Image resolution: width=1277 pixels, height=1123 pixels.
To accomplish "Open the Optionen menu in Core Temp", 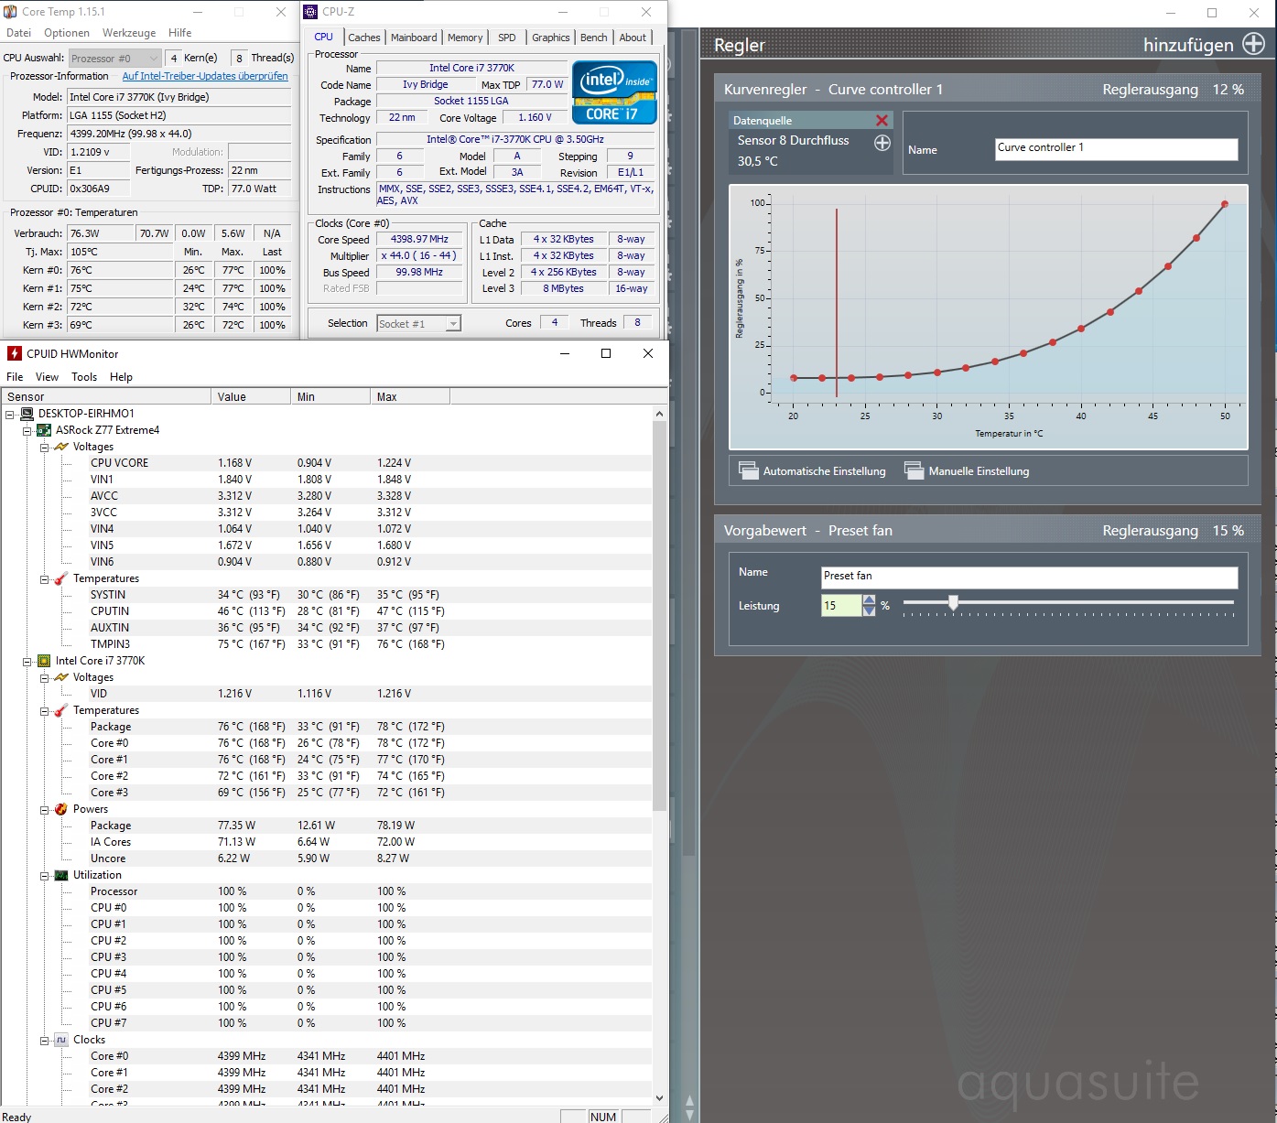I will tap(67, 33).
